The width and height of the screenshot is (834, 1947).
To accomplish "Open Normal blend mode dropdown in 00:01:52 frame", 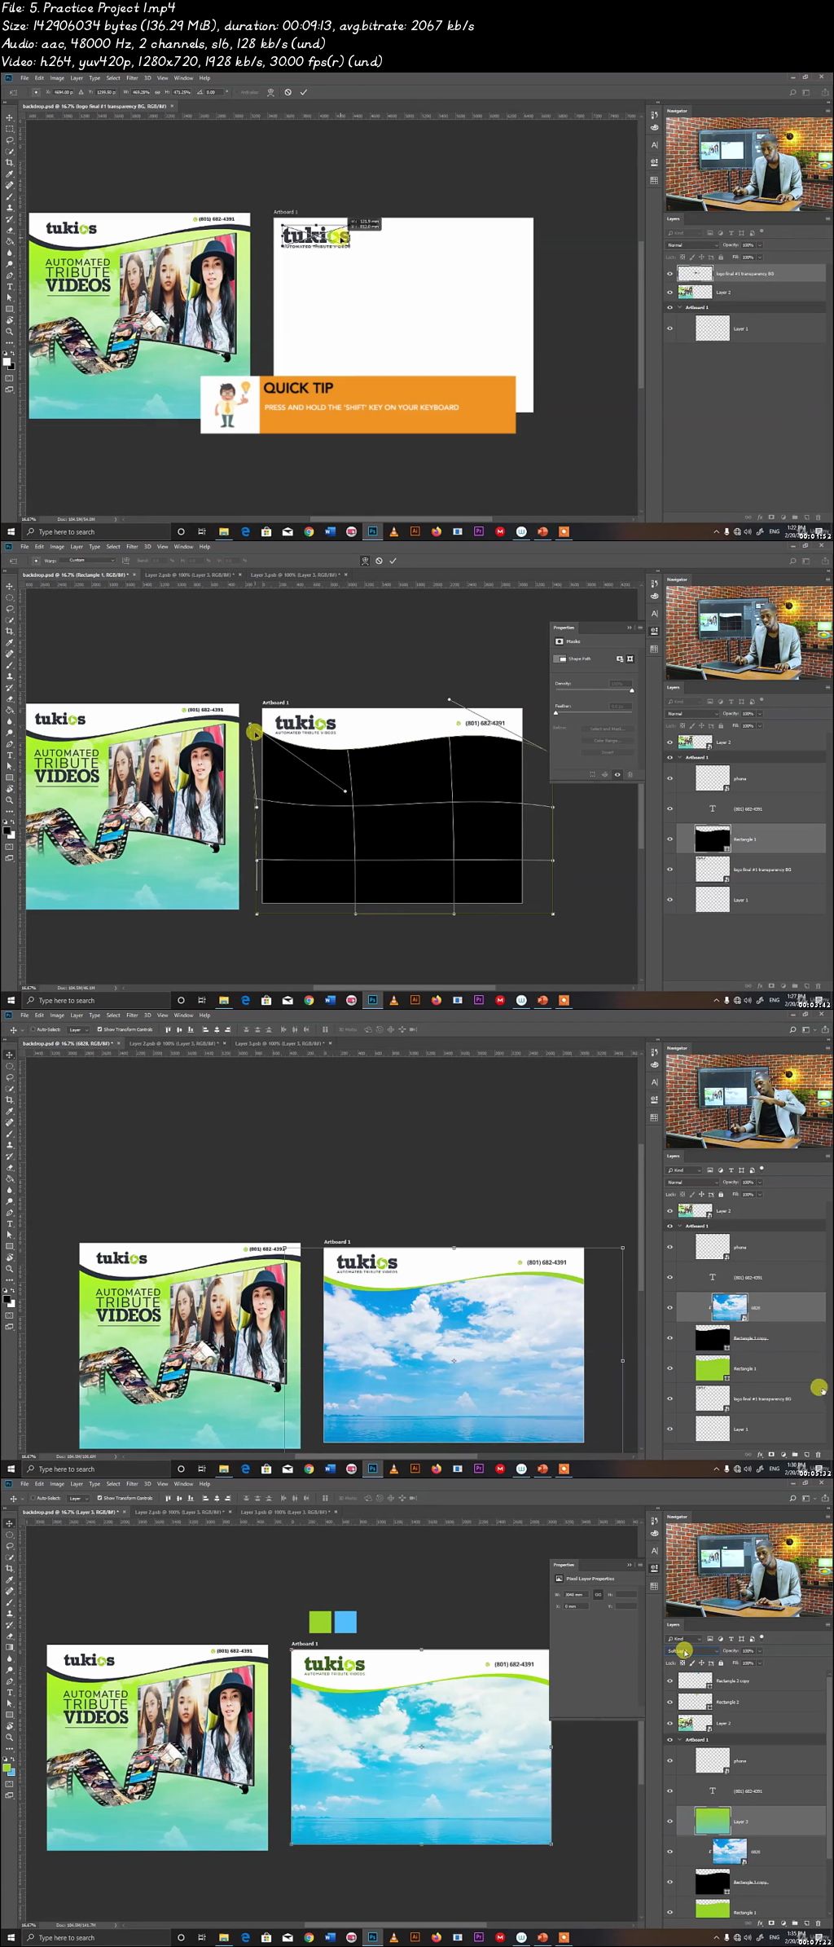I will pyautogui.click(x=692, y=245).
